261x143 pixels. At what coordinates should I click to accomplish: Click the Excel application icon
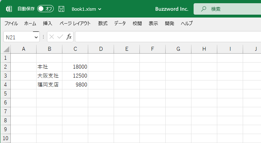pos(9,9)
